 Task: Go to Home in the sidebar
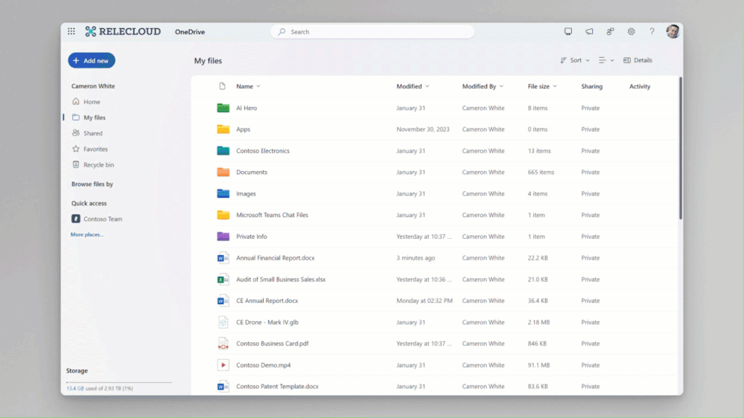[92, 101]
